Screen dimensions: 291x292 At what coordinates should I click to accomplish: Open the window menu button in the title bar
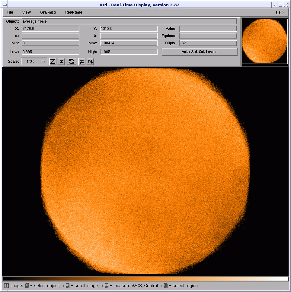coord(5,5)
